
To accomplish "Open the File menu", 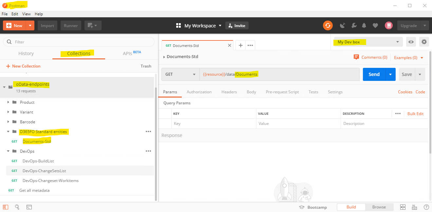I will (x=5, y=14).
